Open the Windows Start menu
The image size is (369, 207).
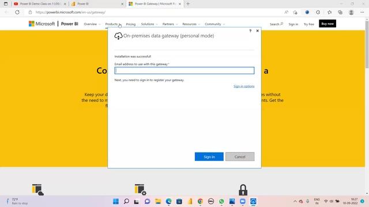pyautogui.click(x=116, y=201)
